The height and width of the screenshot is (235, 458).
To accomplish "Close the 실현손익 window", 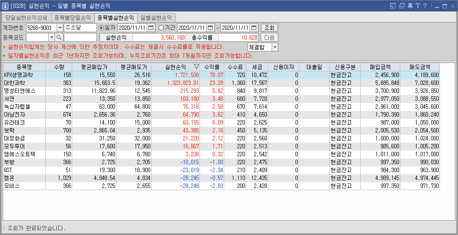I will click(452, 6).
